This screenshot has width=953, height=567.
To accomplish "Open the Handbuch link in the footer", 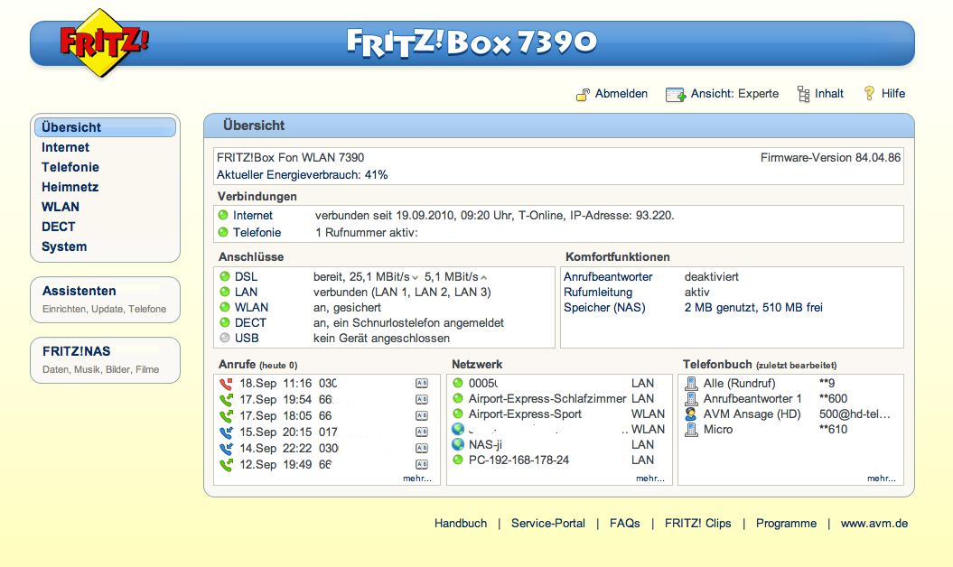I will point(460,523).
